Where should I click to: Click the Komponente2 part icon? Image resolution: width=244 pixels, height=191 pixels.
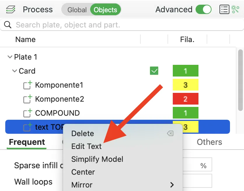tap(27, 99)
